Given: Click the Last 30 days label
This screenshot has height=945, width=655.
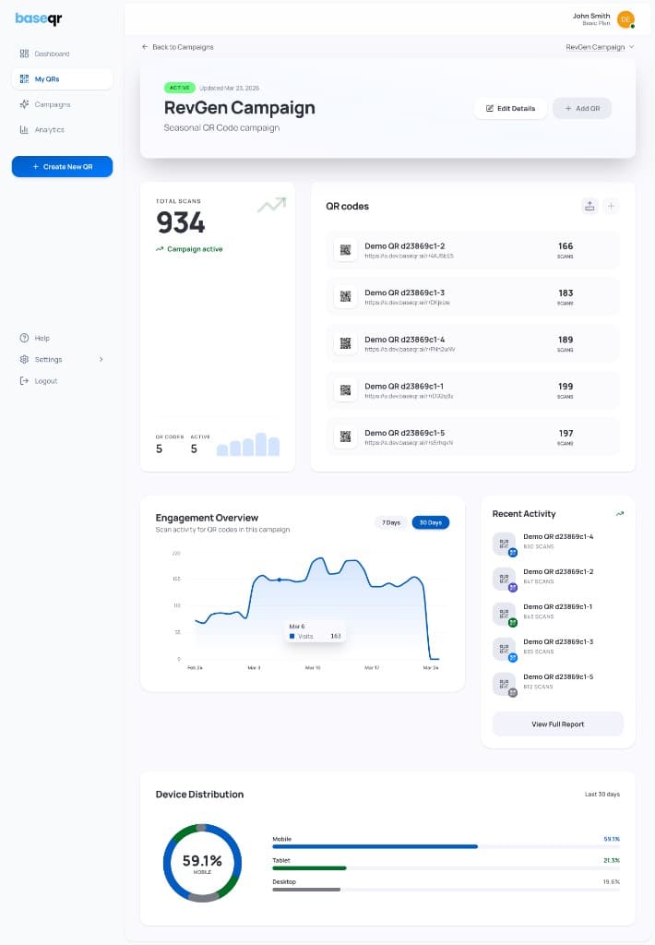Looking at the screenshot, I should (x=602, y=795).
